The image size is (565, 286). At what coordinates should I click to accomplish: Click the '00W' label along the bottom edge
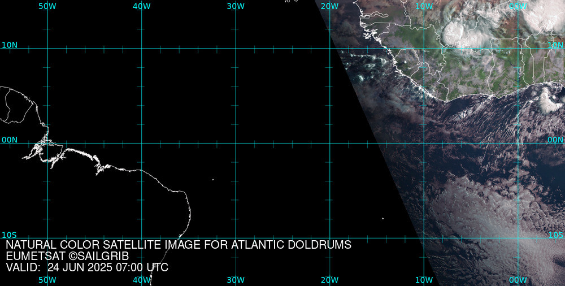(x=518, y=280)
